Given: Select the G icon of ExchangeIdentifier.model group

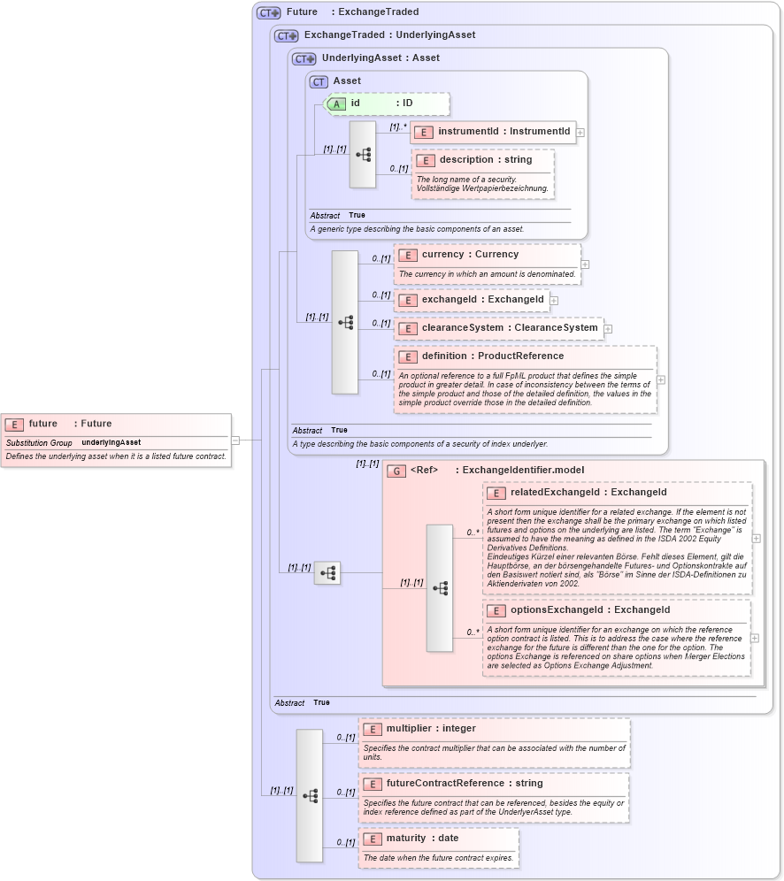Looking at the screenshot, I should coord(395,471).
